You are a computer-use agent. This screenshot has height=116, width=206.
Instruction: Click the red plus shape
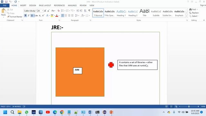111,65
